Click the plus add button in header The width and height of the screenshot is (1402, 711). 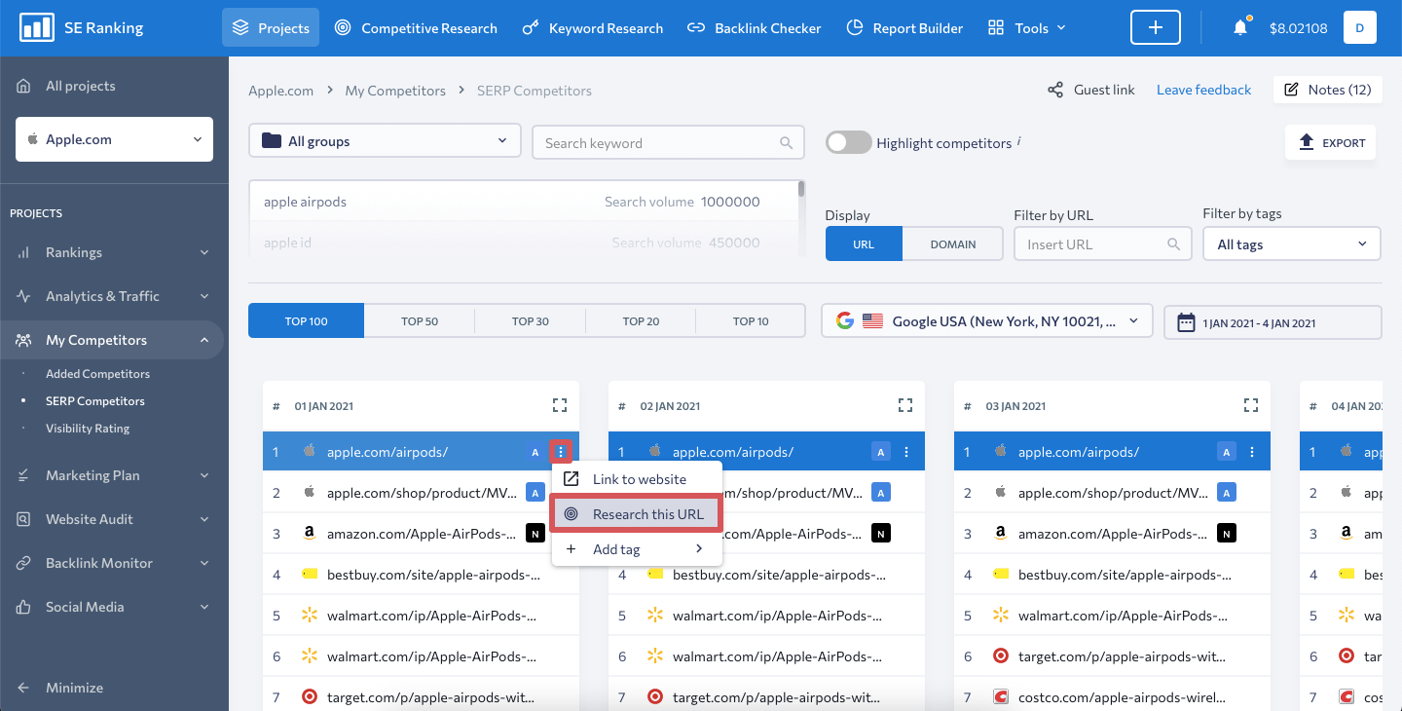(x=1156, y=27)
